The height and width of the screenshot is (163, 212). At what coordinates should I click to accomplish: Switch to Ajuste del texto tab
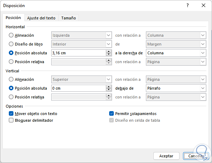coord(41,18)
